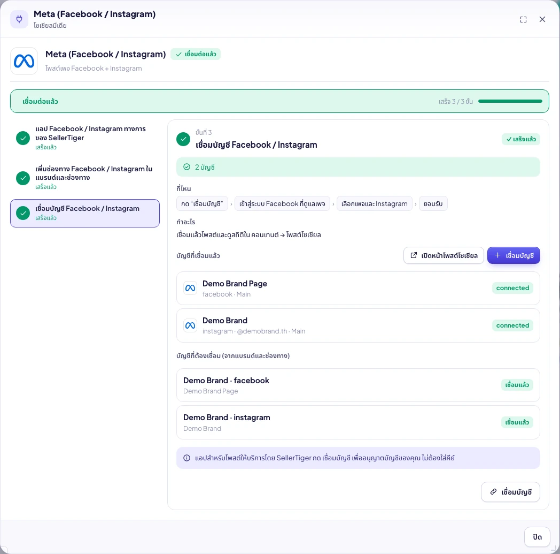This screenshot has width=560, height=554.
Task: Click green check icon of sidebar เชื่อมบัญชี step
Action: (23, 213)
